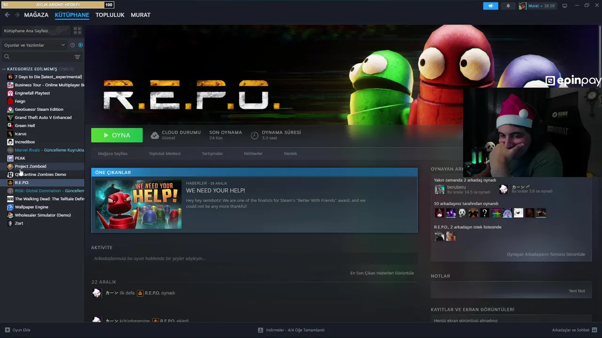This screenshot has width=602, height=338.
Task: Open the announcements megaphone button
Action: pyautogui.click(x=491, y=6)
